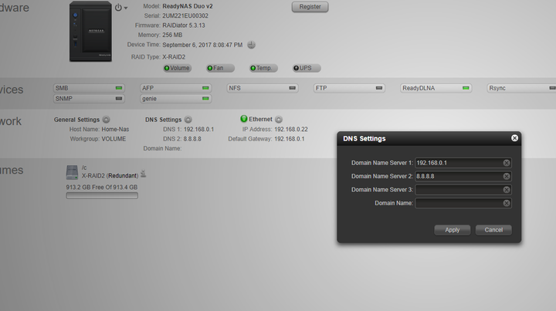Click the serial number 2UM221EU00302
Viewport: 556px width, 311px height.
click(x=185, y=16)
